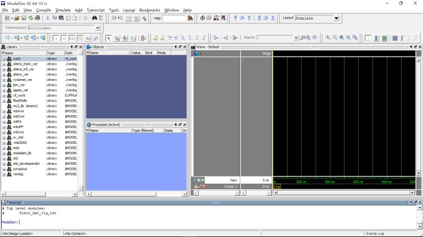Click the 600 ns timeline marker

point(358,182)
